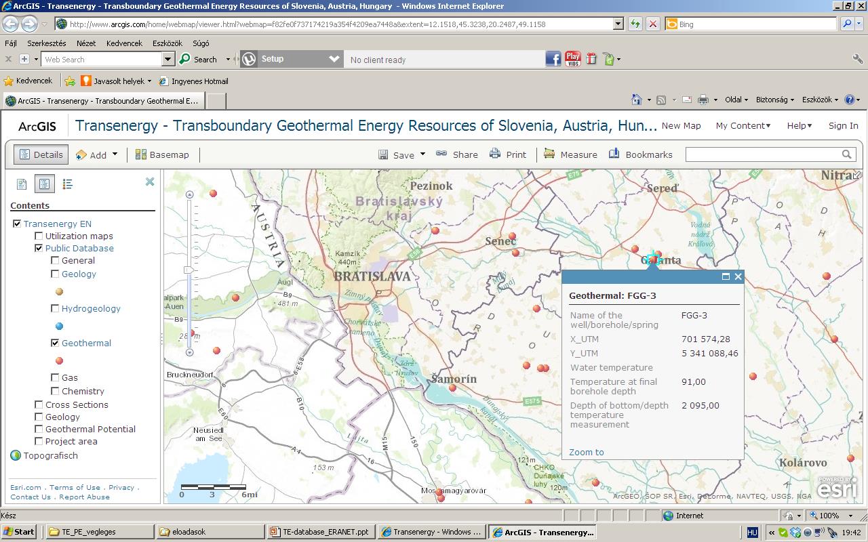The width and height of the screenshot is (868, 542).
Task: Open the Bookmarks tool
Action: (x=641, y=154)
